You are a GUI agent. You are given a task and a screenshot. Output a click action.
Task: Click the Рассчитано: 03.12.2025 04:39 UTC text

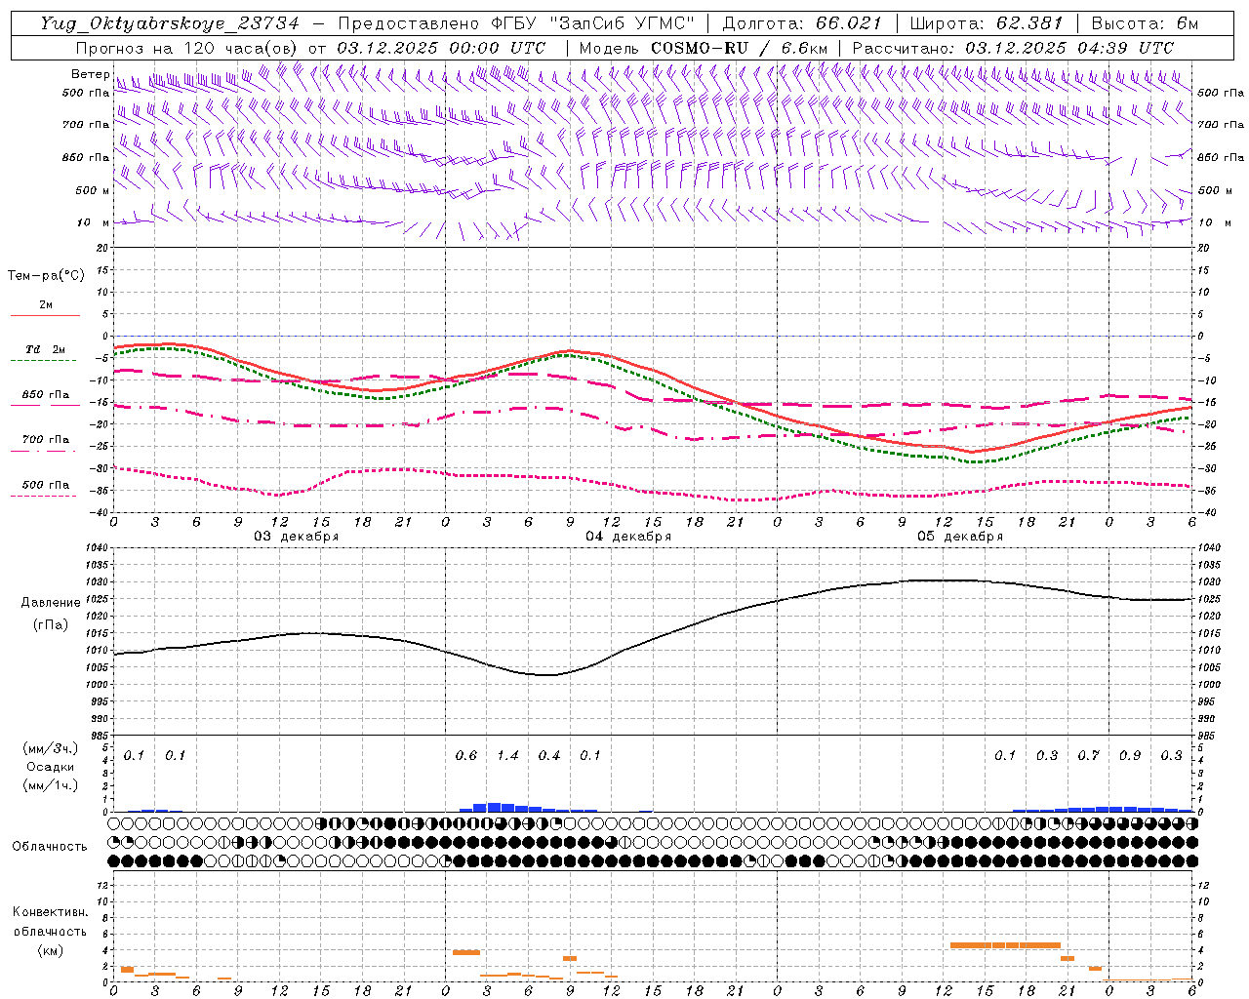(x=1013, y=48)
